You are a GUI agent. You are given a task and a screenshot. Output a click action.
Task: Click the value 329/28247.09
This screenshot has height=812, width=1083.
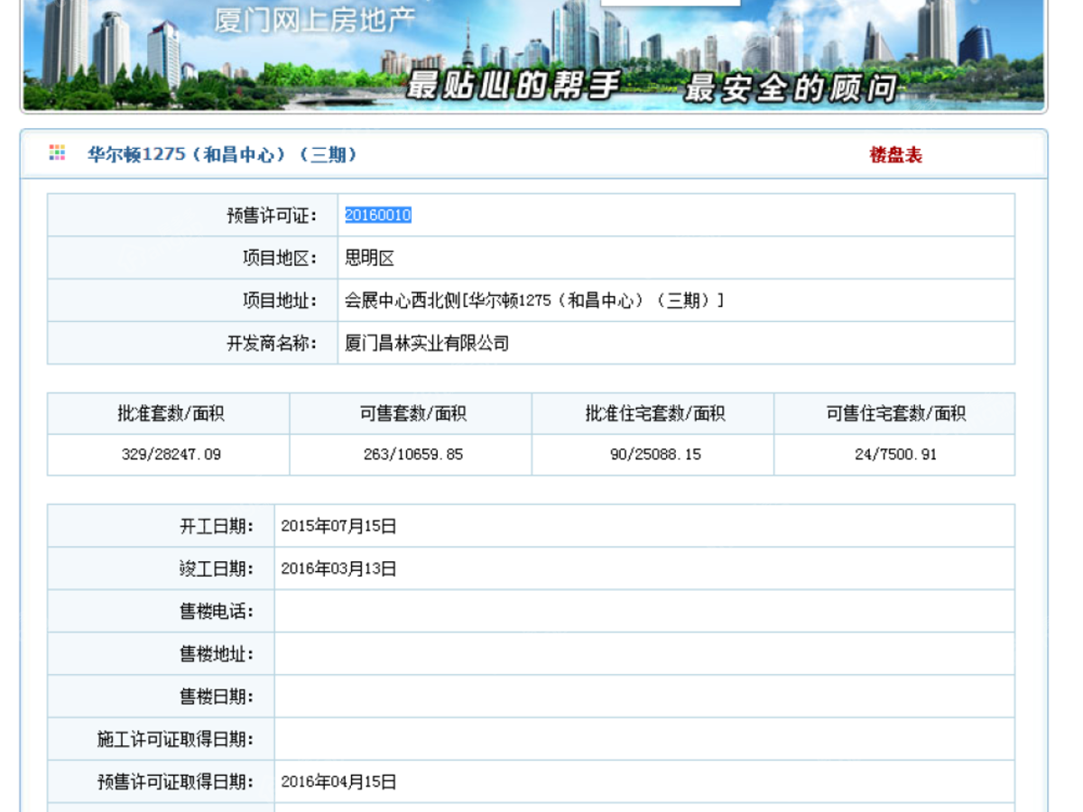171,455
